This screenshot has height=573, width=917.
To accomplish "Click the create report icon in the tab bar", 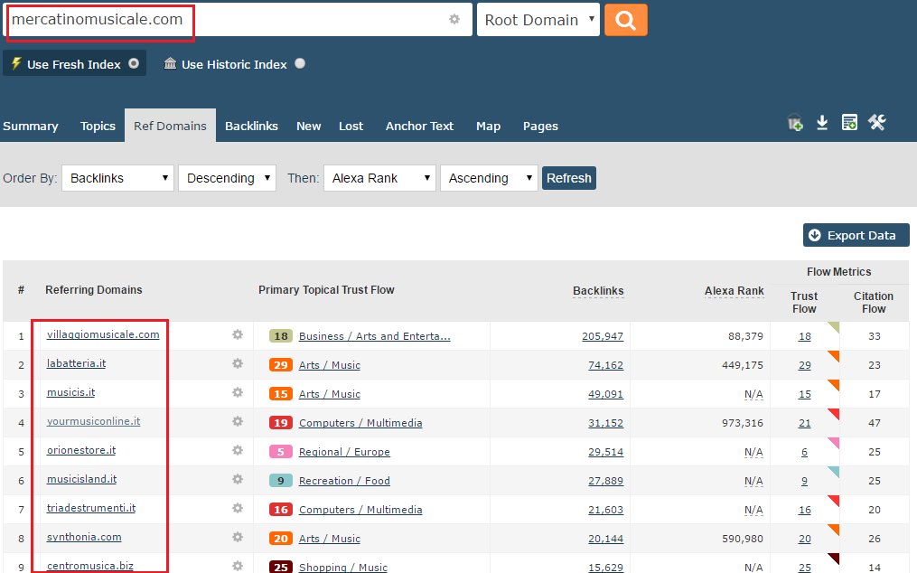I will pyautogui.click(x=849, y=122).
